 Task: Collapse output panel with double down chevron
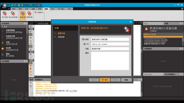[139, 80]
